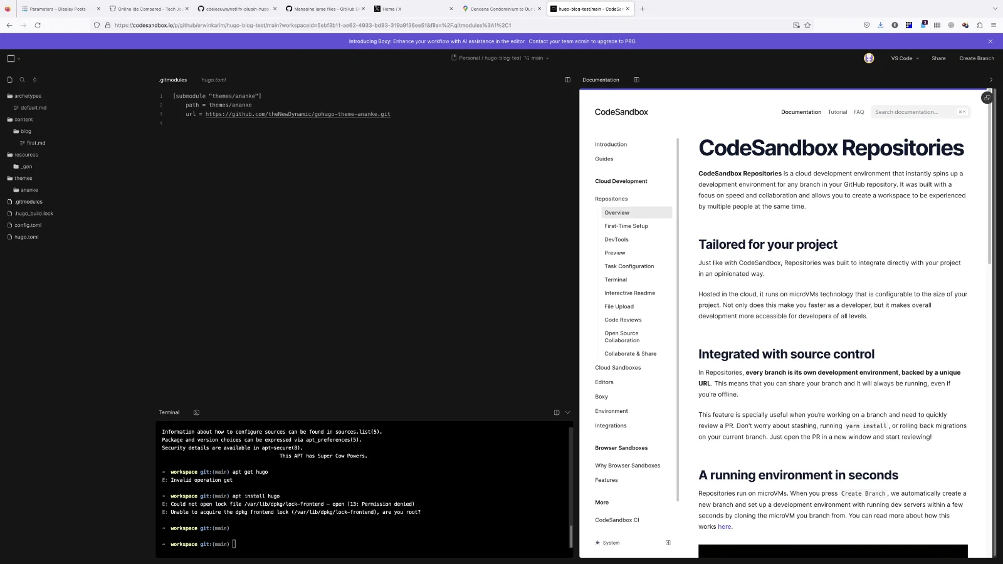The height and width of the screenshot is (564, 1003).
Task: Reload the current browser page
Action: pyautogui.click(x=38, y=25)
